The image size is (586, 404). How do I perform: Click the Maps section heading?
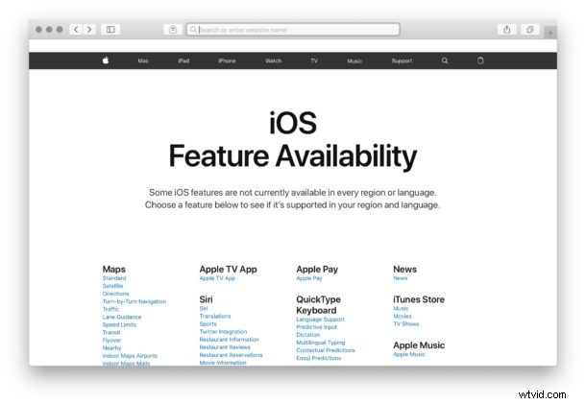click(114, 270)
